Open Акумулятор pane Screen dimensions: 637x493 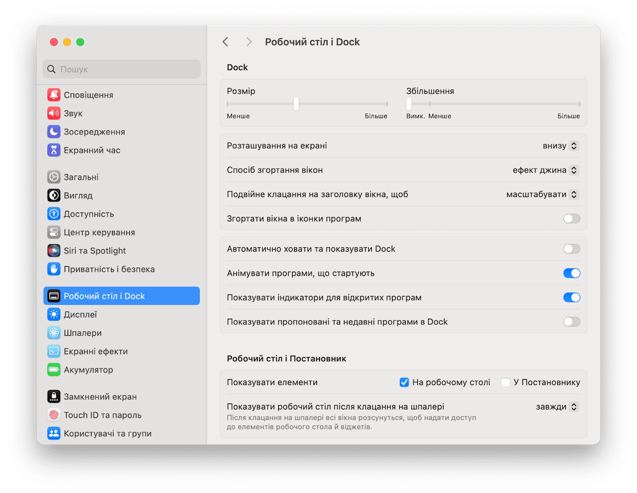coord(122,369)
